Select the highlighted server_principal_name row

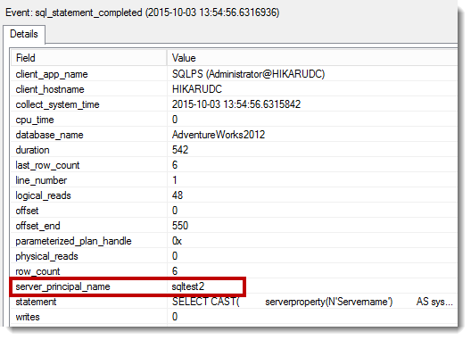pyautogui.click(x=128, y=286)
